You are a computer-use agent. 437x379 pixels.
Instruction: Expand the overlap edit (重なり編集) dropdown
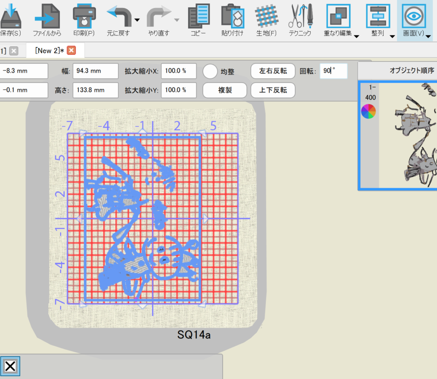356,36
